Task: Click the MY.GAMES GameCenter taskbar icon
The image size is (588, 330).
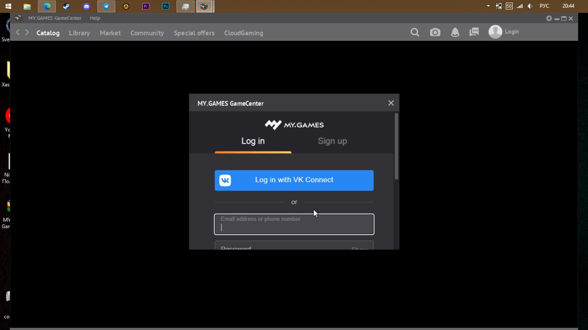Action: click(204, 6)
